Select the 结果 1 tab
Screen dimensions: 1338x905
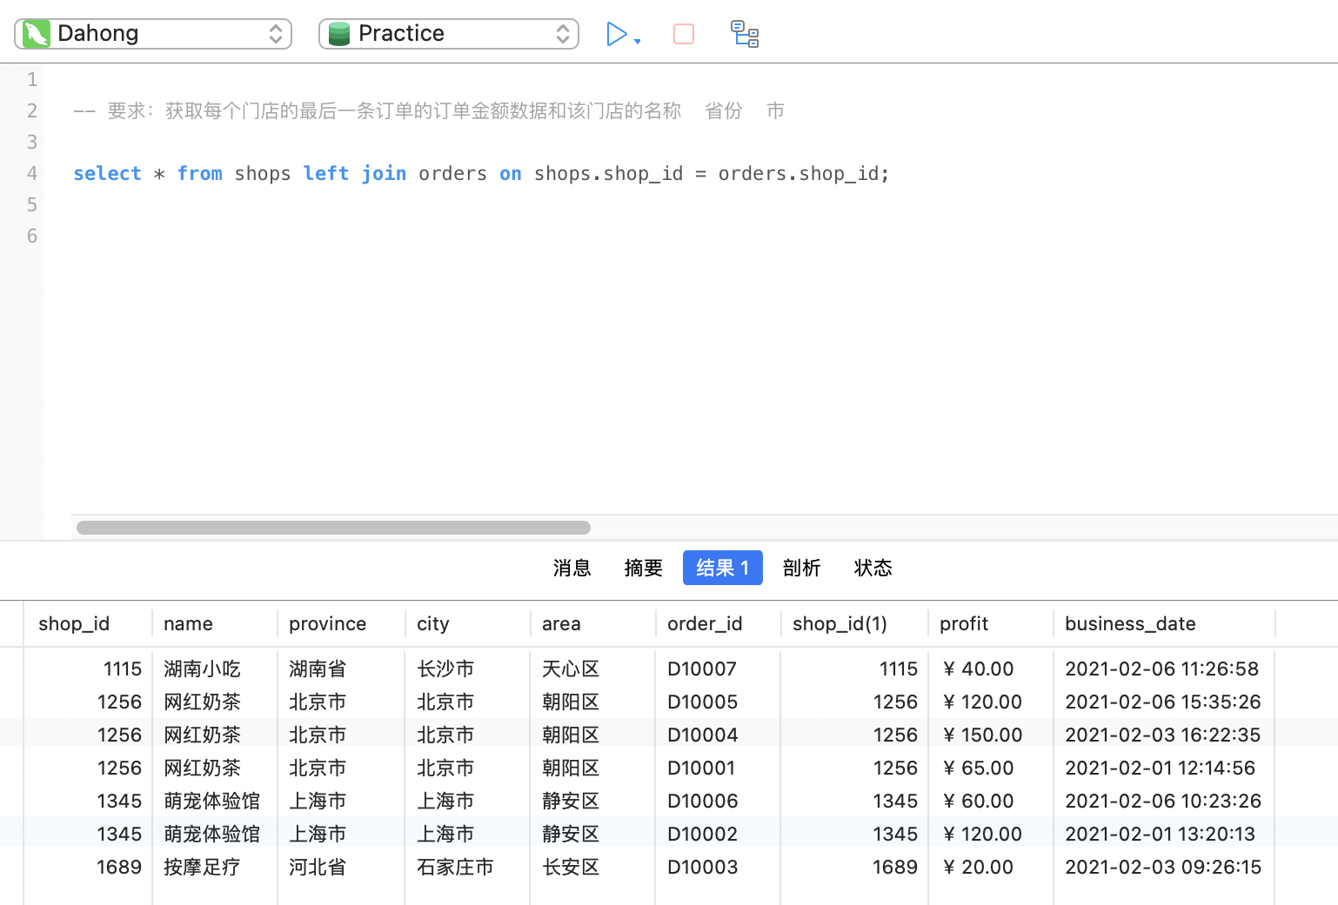tap(723, 568)
